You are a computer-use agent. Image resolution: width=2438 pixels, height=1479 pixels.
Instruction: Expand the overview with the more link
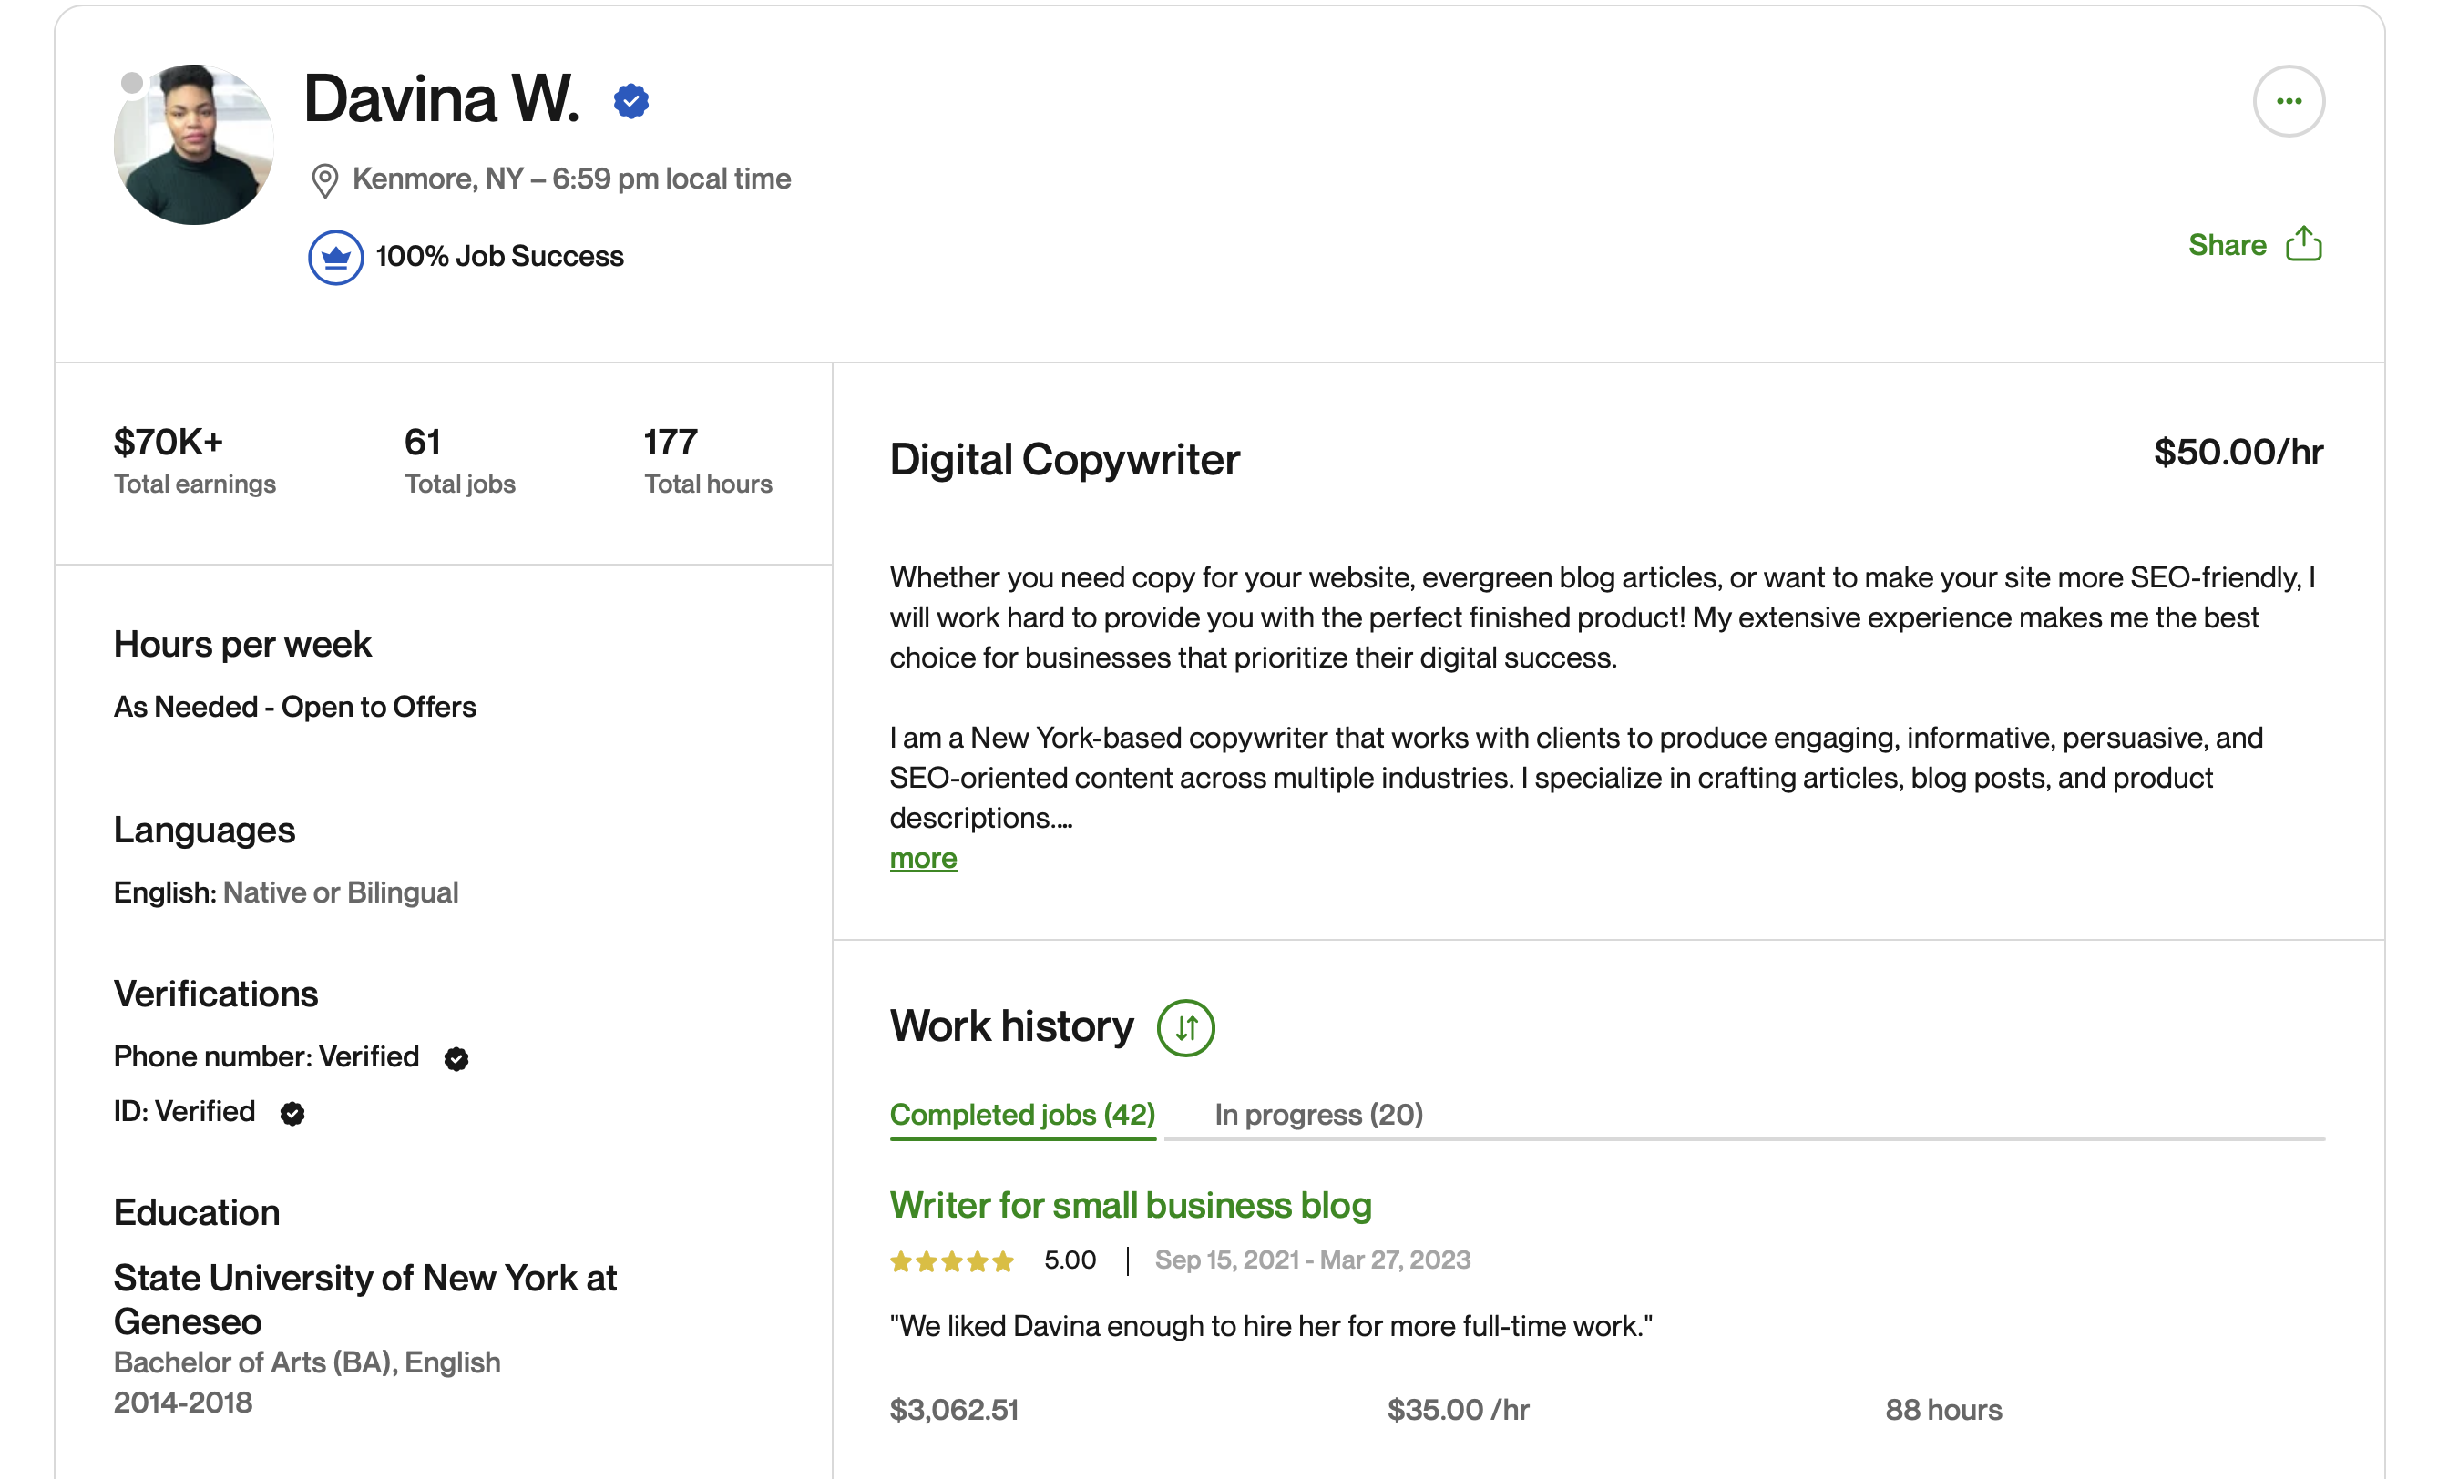[923, 858]
